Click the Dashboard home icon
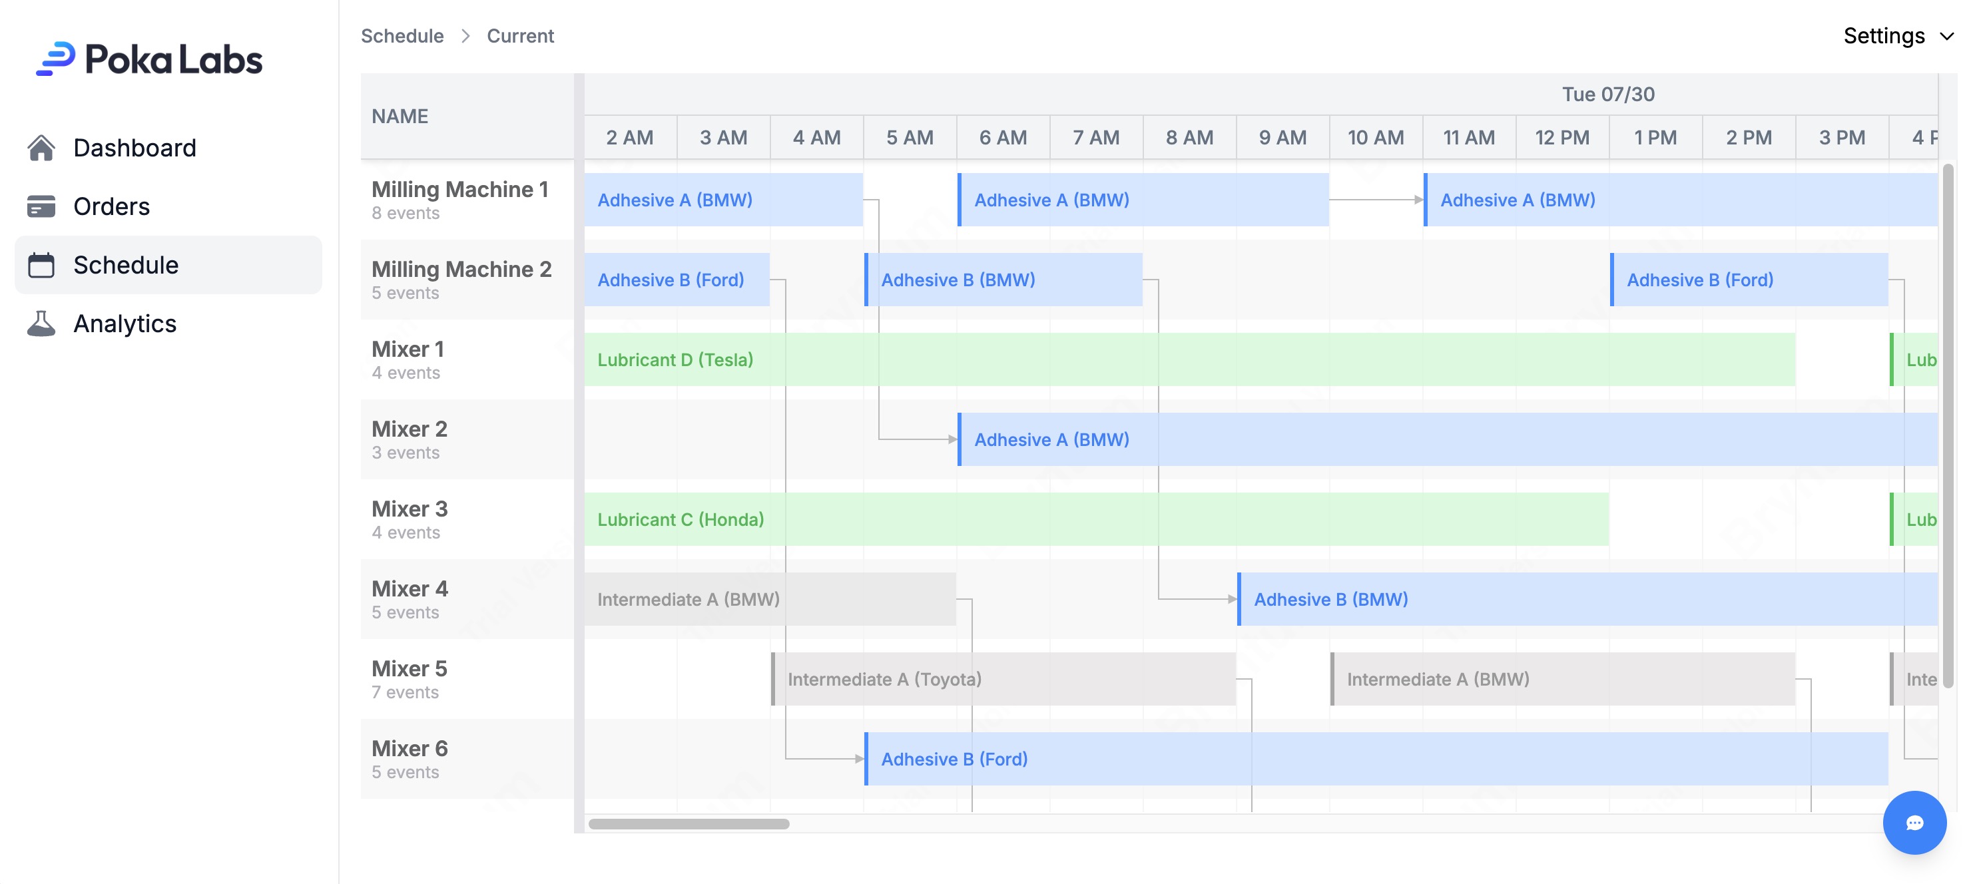The image size is (1975, 884). (x=41, y=148)
